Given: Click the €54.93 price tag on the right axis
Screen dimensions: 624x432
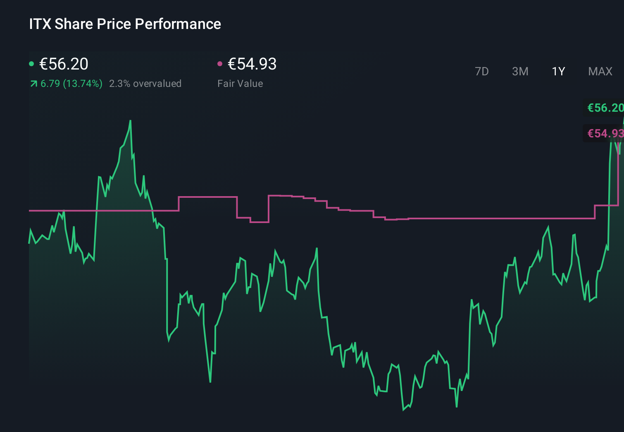Looking at the screenshot, I should coord(605,133).
